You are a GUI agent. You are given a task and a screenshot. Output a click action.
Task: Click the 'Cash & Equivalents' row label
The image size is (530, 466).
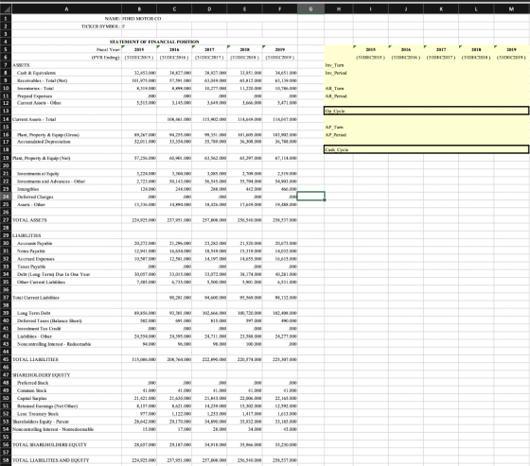pyautogui.click(x=37, y=73)
